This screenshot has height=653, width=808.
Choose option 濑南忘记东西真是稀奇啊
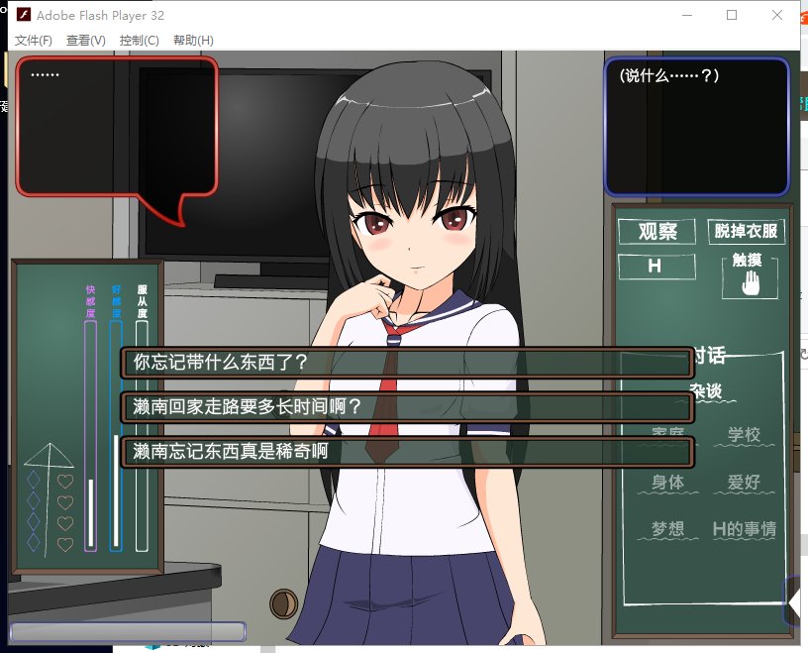(x=407, y=452)
